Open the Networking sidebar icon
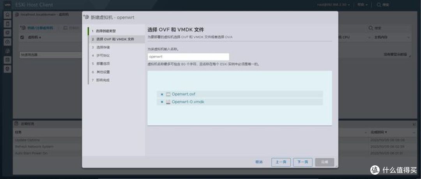The image size is (421, 179). tap(7, 69)
